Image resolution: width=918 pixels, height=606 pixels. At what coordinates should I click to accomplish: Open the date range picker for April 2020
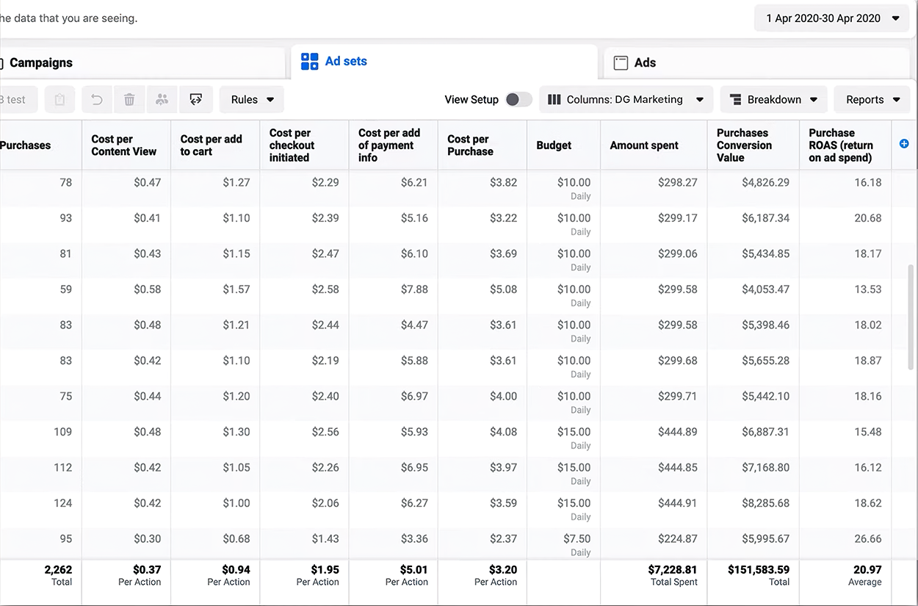pos(832,18)
